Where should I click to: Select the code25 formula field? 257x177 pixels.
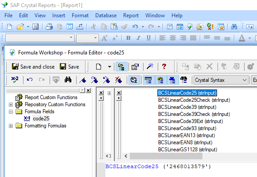pos(41,119)
